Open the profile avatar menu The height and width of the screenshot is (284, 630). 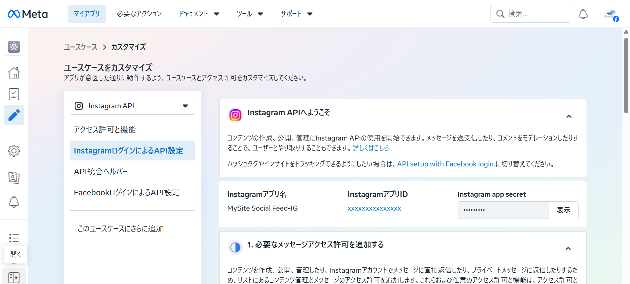pos(611,15)
